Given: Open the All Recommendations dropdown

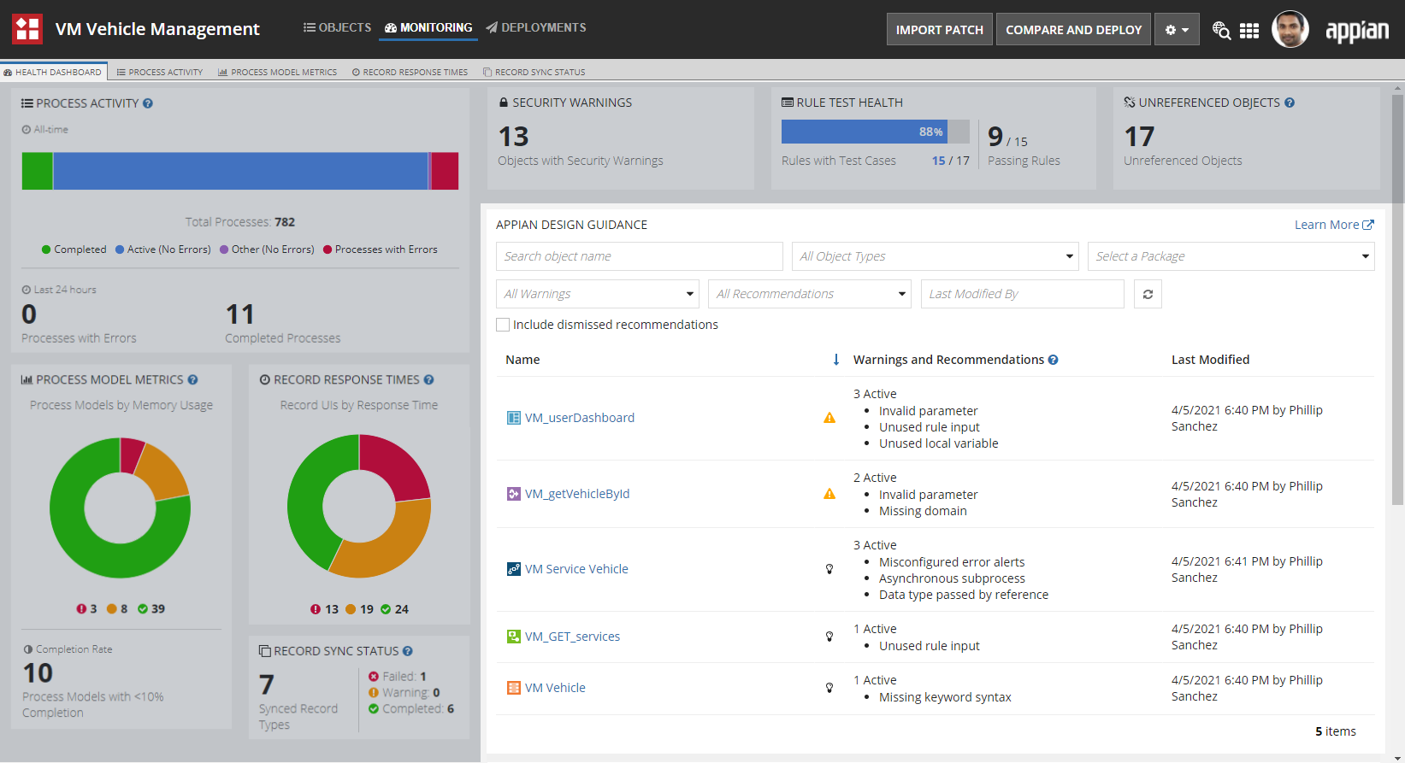Looking at the screenshot, I should tap(810, 294).
